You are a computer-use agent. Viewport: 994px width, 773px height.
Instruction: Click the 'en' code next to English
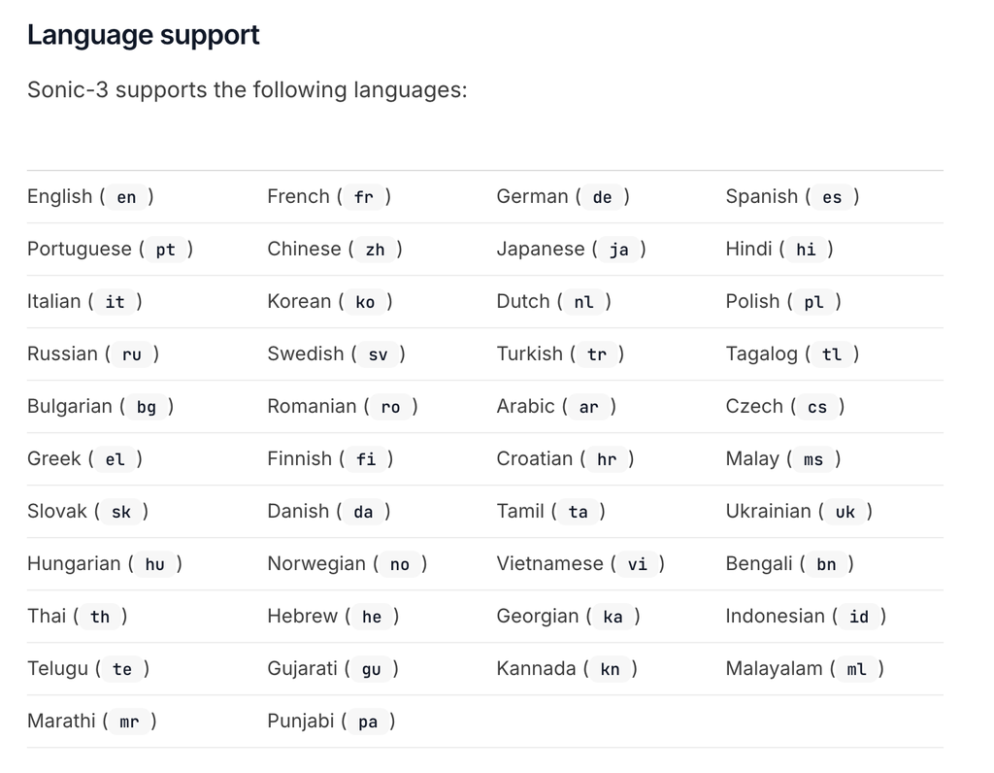pos(127,197)
